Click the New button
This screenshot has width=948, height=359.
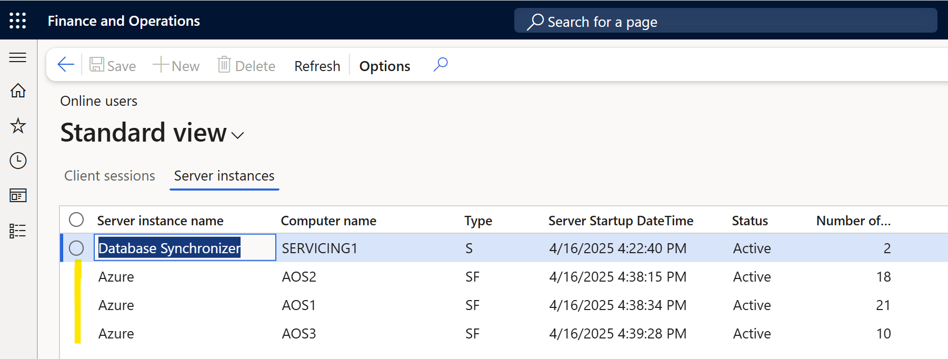[176, 66]
